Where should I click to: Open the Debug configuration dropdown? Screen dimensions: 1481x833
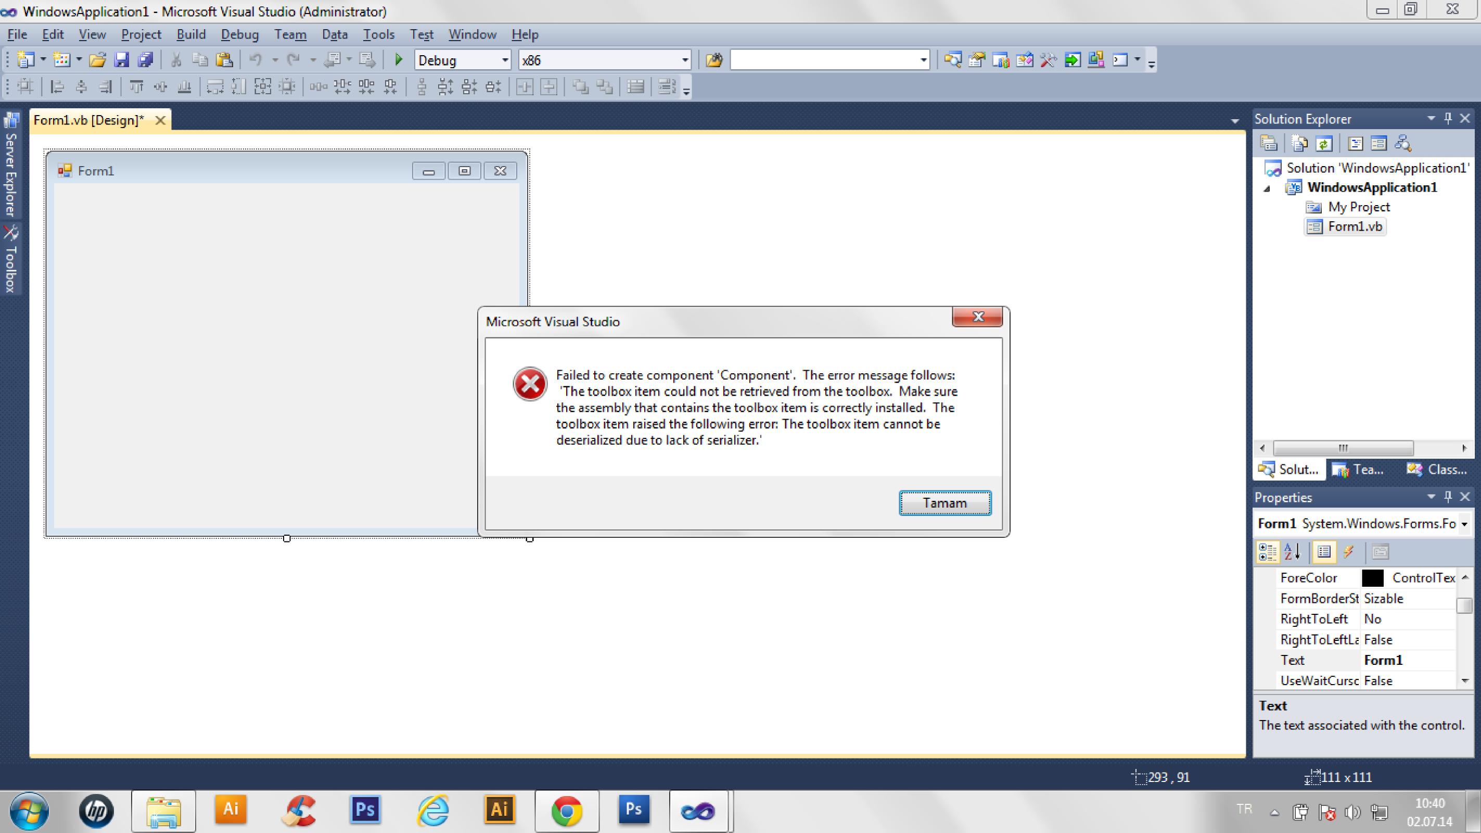click(505, 60)
